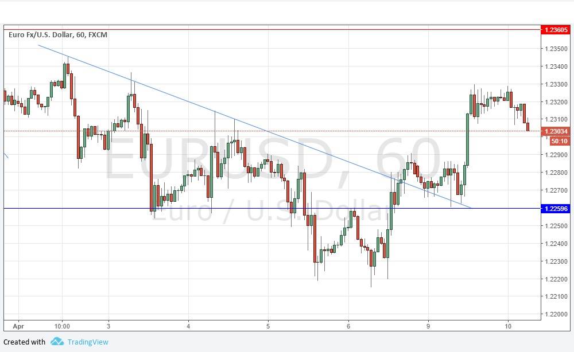Screen dimensions: 574x352
Task: Select the blue 1.22596 price label
Action: point(555,209)
